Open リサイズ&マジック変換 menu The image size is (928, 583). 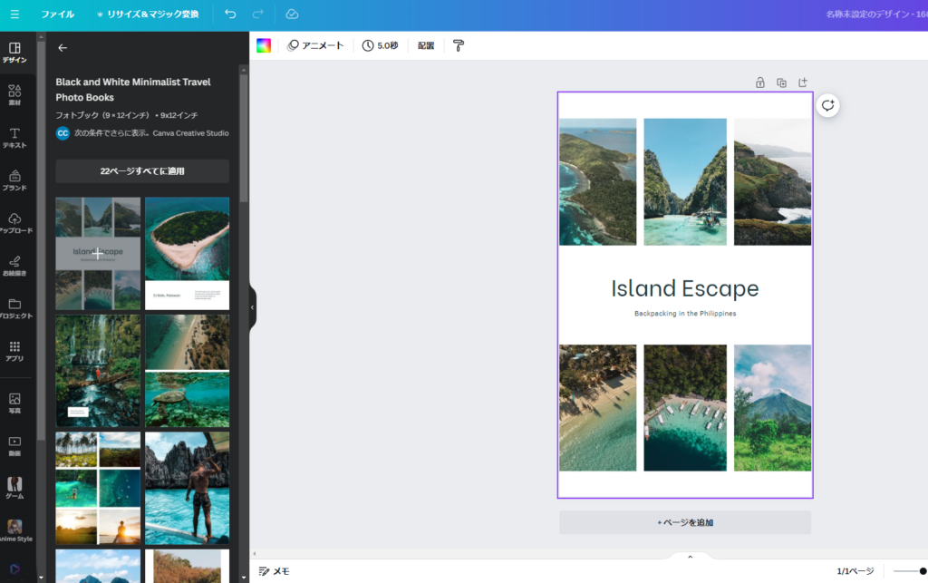[147, 15]
